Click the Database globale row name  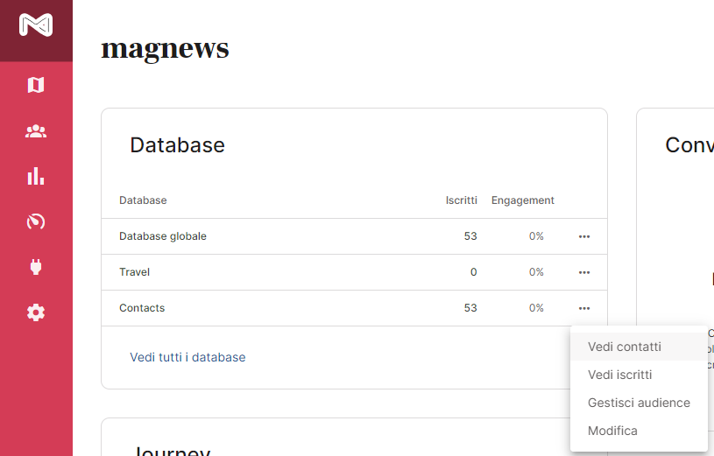[x=163, y=236]
